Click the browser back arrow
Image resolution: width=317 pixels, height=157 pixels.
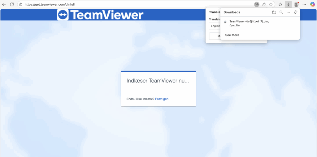pyautogui.click(x=4, y=4)
